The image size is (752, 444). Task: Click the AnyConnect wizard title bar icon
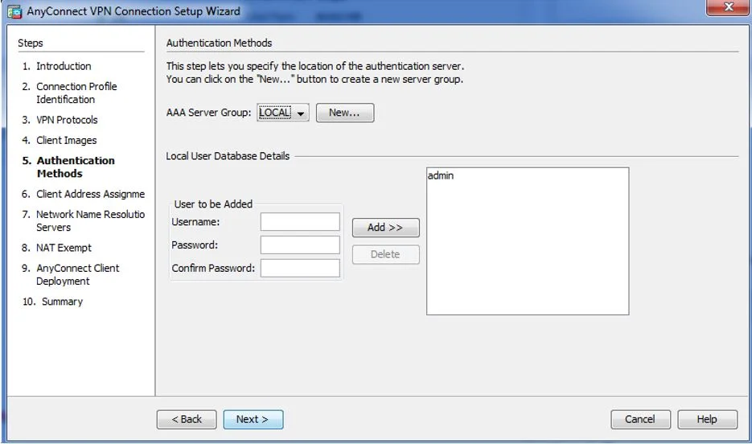coord(14,11)
